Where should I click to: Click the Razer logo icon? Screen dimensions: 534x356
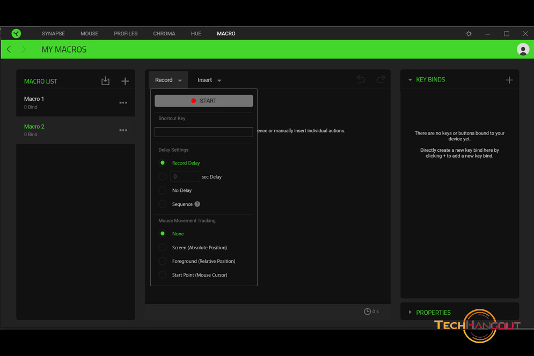16,33
